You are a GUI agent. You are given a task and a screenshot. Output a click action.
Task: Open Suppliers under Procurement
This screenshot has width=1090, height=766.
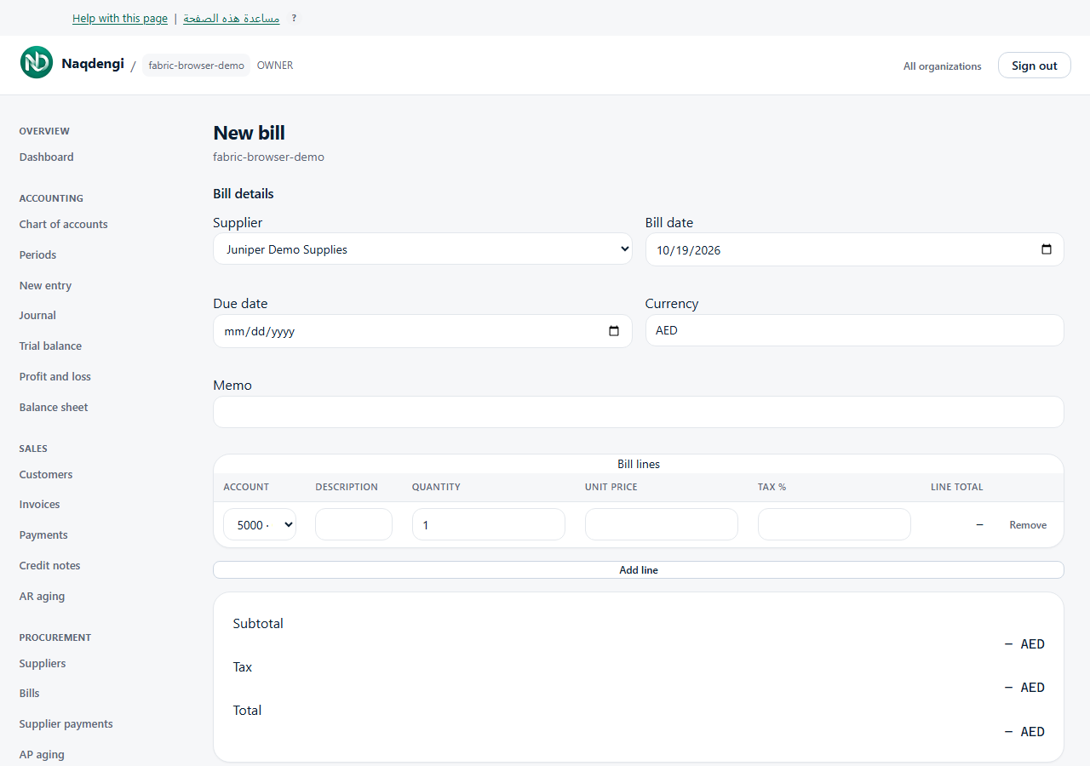43,663
